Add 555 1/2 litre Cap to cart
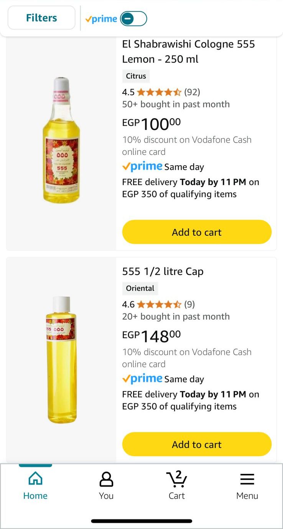Viewport: 283px width, 529px height. [x=197, y=444]
